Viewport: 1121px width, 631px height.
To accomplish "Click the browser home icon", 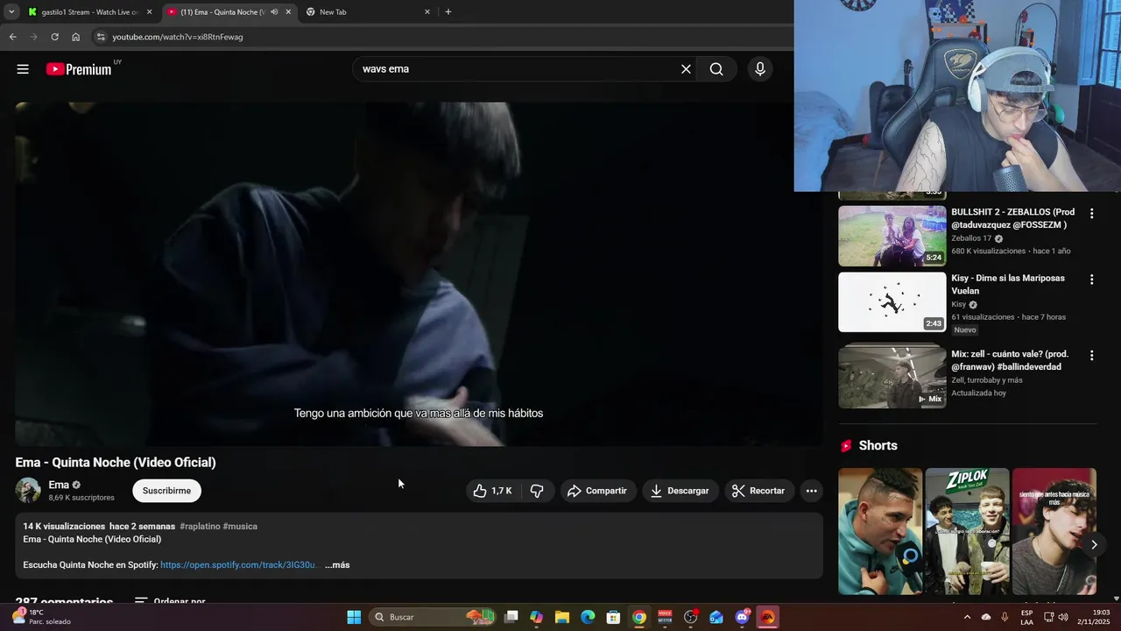I will point(75,37).
